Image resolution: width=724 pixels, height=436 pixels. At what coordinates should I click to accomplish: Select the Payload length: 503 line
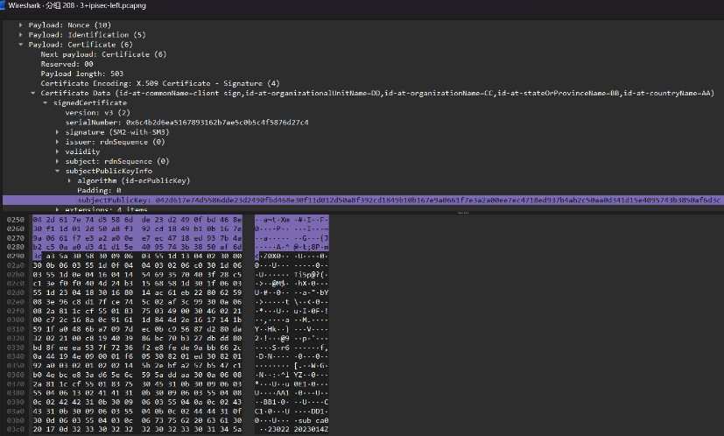click(81, 74)
